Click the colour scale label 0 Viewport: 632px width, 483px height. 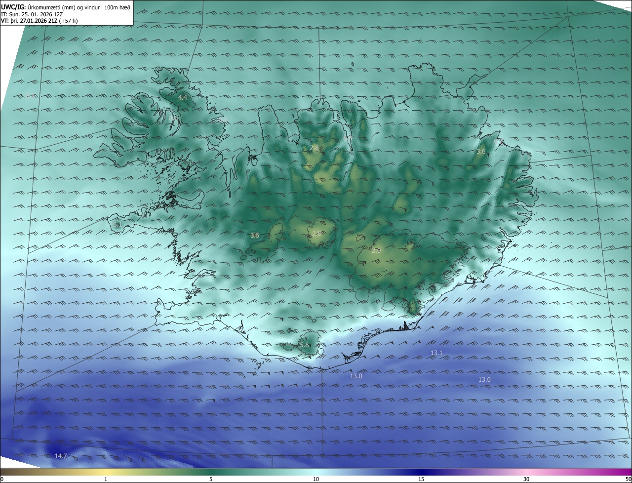[x=2, y=479]
